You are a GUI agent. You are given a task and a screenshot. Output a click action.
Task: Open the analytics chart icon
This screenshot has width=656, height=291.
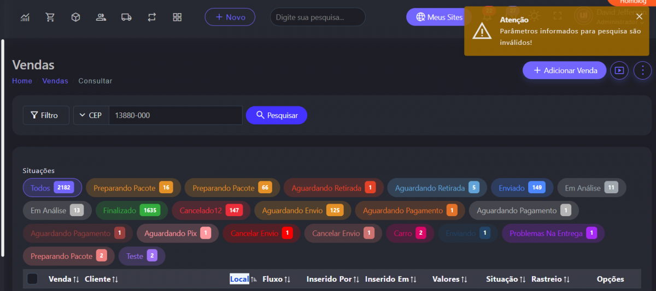tap(25, 17)
